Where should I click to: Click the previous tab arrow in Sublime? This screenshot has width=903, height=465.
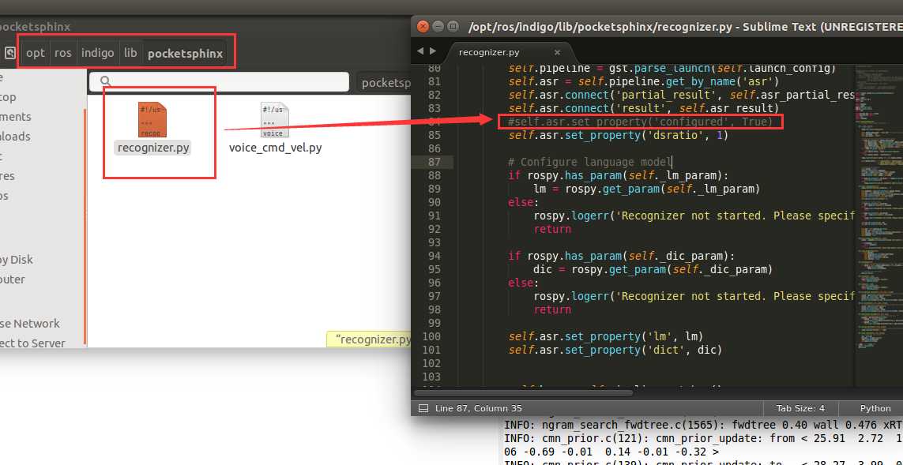pyautogui.click(x=420, y=51)
